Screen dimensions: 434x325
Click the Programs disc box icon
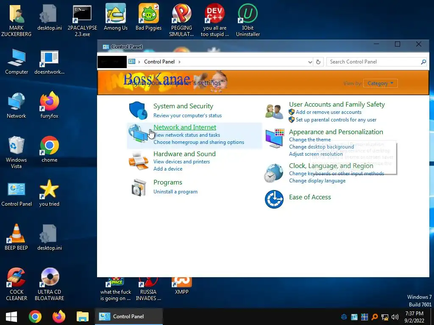(139, 187)
